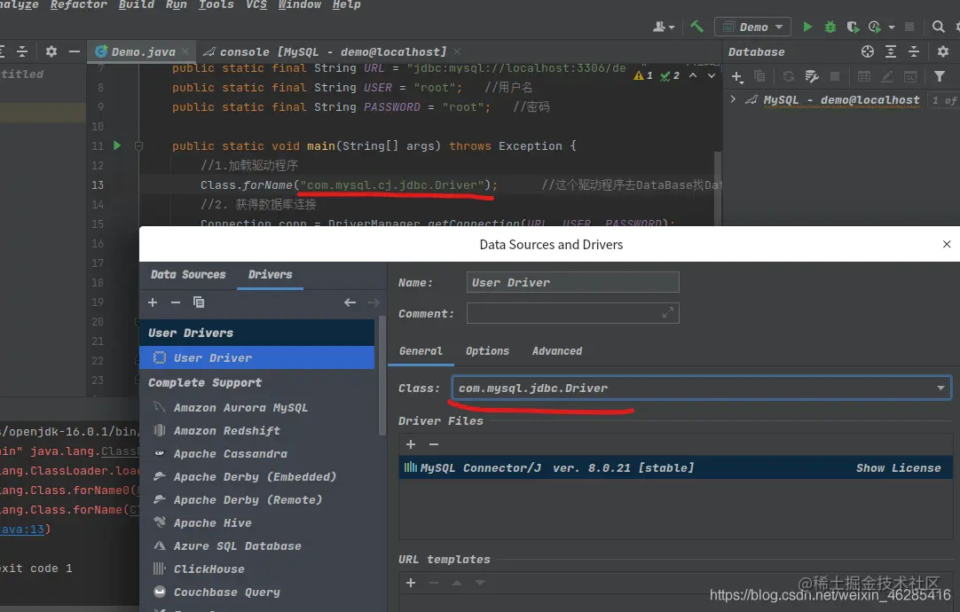Expand the Comment field editor
This screenshot has width=960, height=612.
tap(667, 313)
